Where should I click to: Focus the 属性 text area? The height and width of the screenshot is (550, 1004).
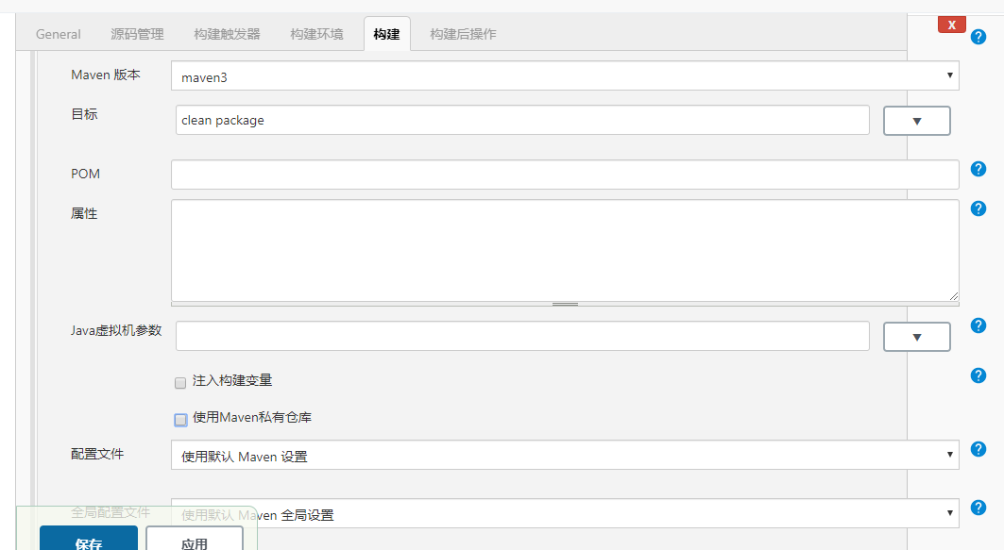tap(565, 250)
